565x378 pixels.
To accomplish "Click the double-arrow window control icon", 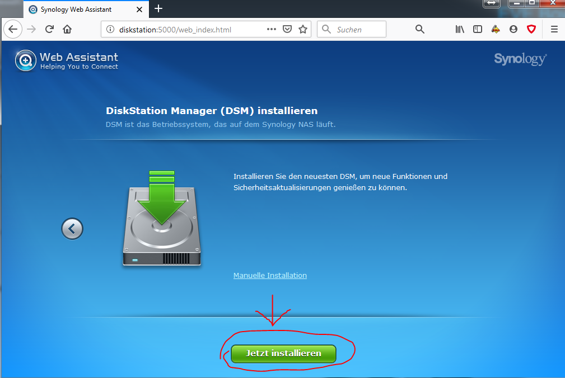I will (492, 3).
